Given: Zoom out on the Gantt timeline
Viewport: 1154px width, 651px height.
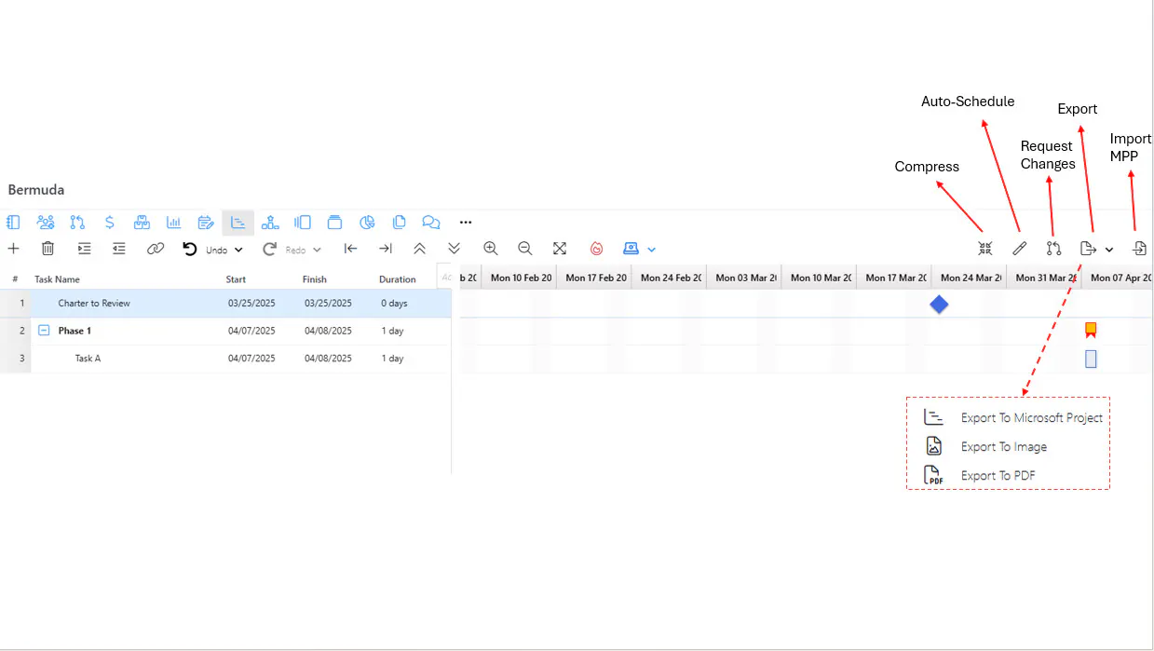Looking at the screenshot, I should 525,249.
